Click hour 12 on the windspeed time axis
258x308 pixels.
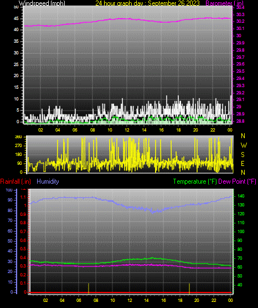pyautogui.click(x=127, y=130)
